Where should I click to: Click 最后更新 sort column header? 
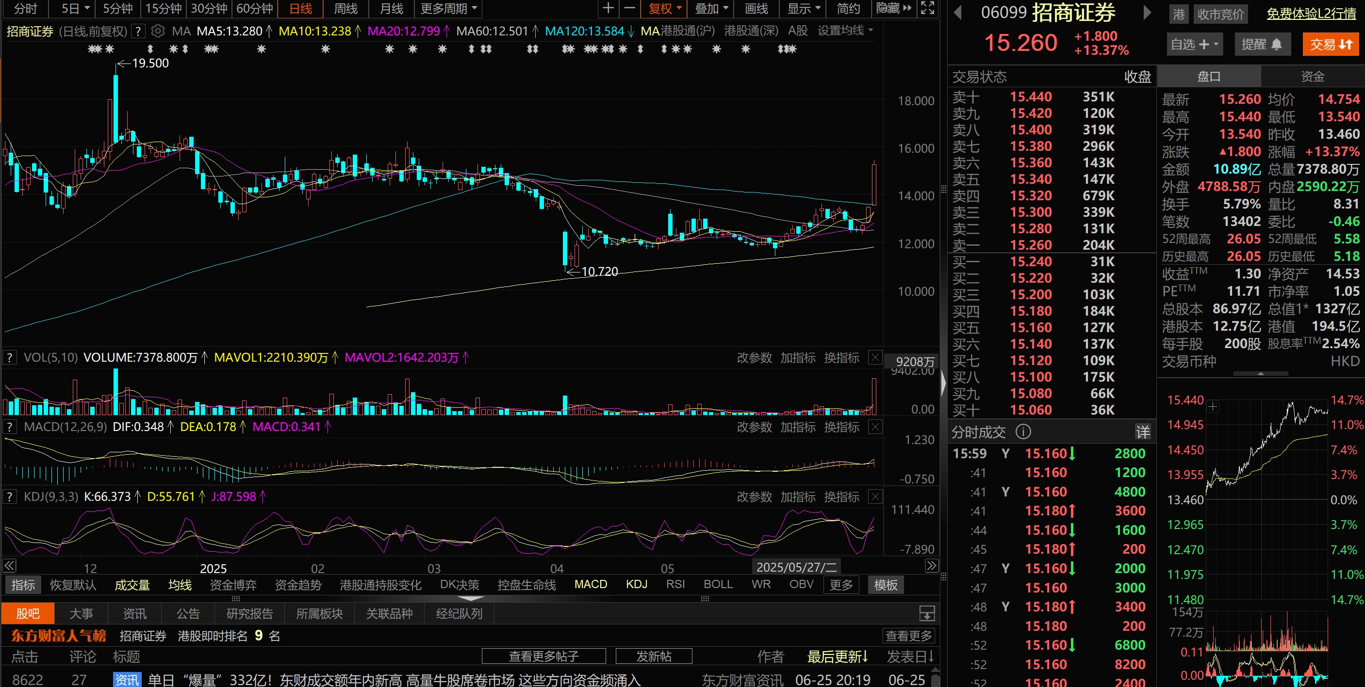click(837, 657)
